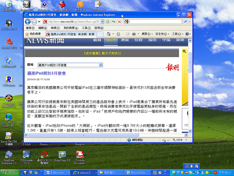Open 中國 news section
The width and height of the screenshot is (234, 176).
[x=166, y=40]
